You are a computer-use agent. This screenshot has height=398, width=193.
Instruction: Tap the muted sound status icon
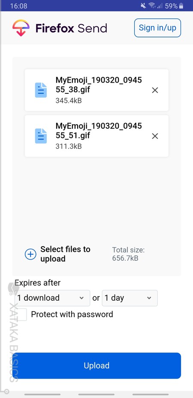(x=143, y=6)
